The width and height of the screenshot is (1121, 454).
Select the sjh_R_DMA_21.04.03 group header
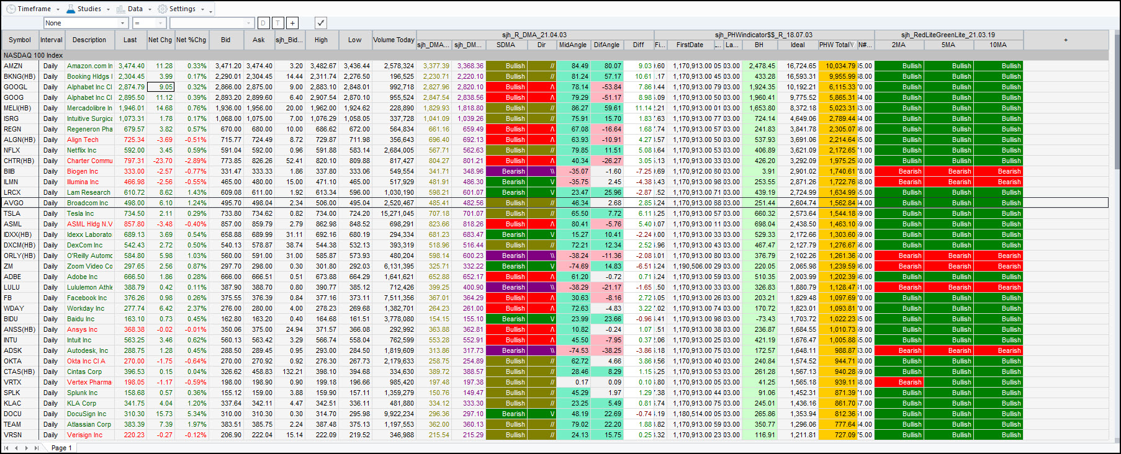coord(534,35)
